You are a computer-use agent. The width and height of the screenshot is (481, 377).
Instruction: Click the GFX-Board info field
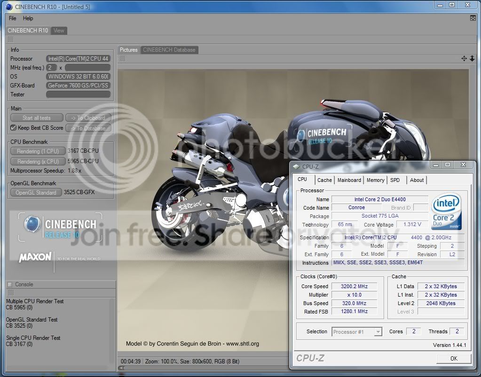point(78,85)
